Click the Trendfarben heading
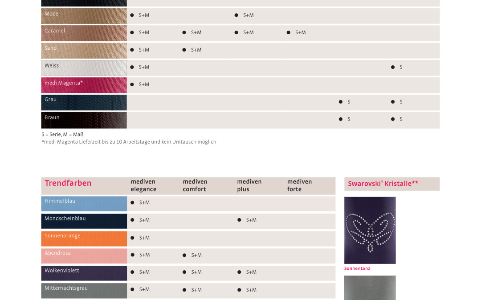This screenshot has width=481, height=300. point(68,183)
